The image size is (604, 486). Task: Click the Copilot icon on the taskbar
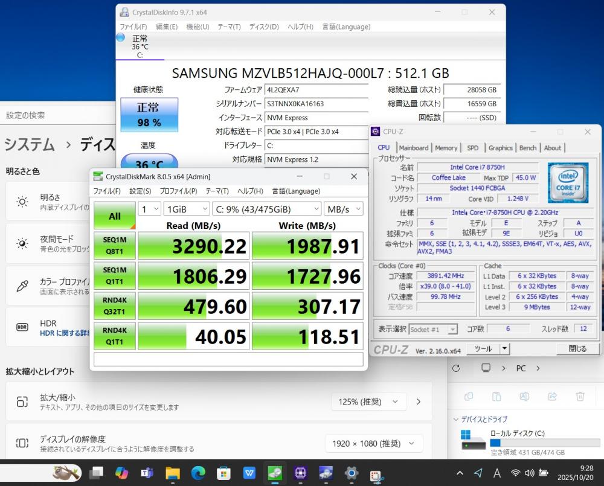coord(121,473)
